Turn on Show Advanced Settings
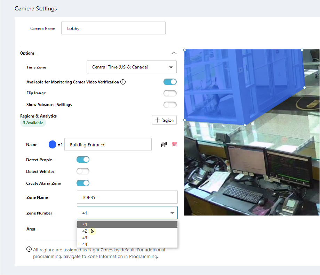This screenshot has height=275, width=320. tap(170, 105)
